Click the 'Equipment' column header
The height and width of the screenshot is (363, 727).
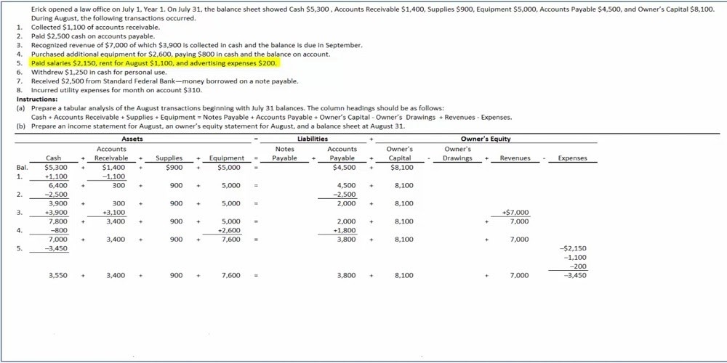pos(227,158)
